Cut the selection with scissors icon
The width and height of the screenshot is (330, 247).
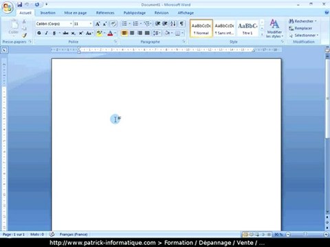[x=24, y=22]
